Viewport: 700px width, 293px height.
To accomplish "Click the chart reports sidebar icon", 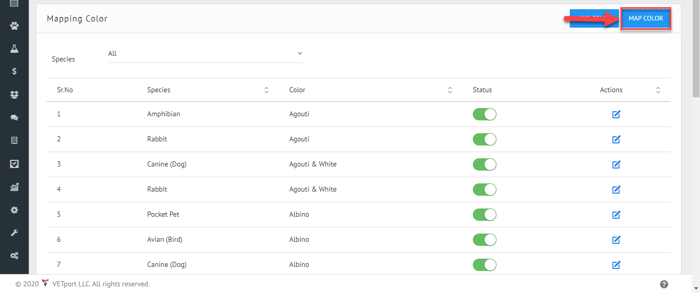I will coord(14,187).
